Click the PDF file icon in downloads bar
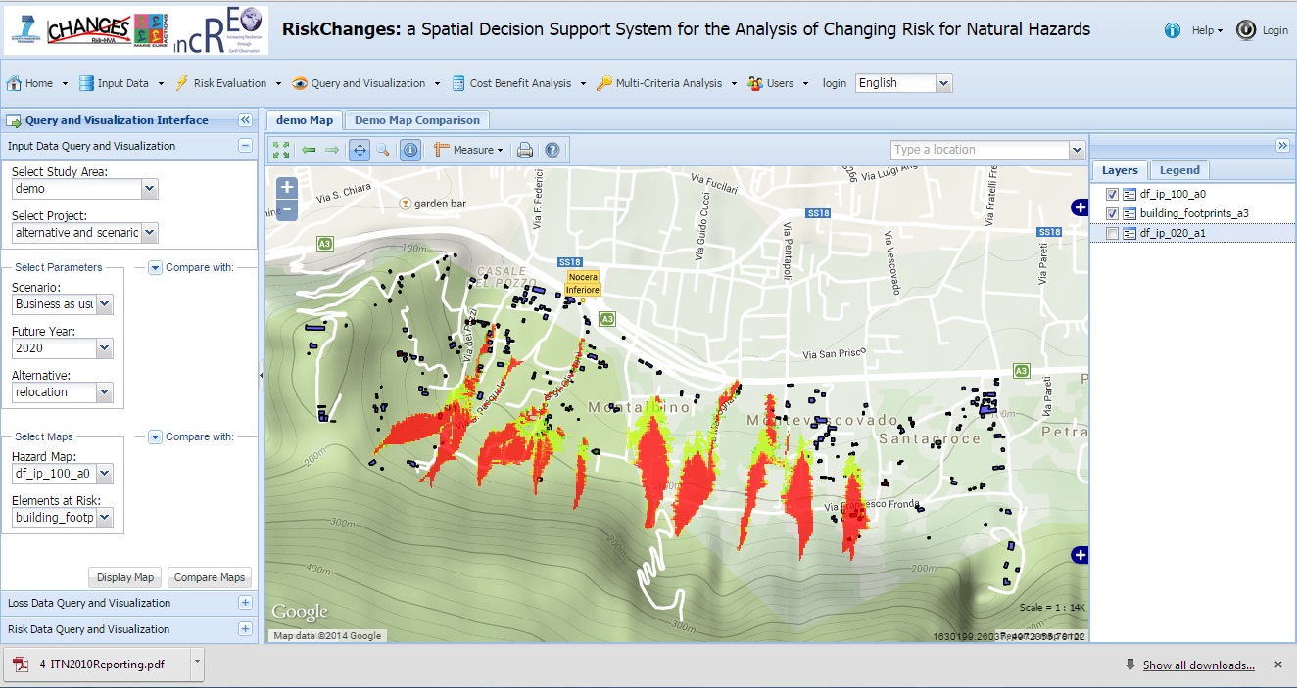The width and height of the screenshot is (1297, 688). coord(21,665)
